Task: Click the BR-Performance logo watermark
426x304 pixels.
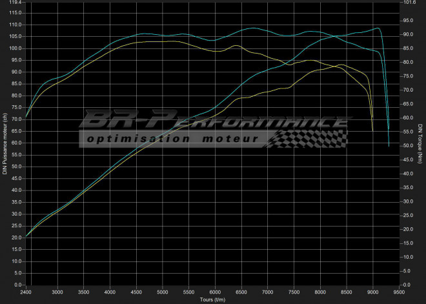Action: [213, 121]
